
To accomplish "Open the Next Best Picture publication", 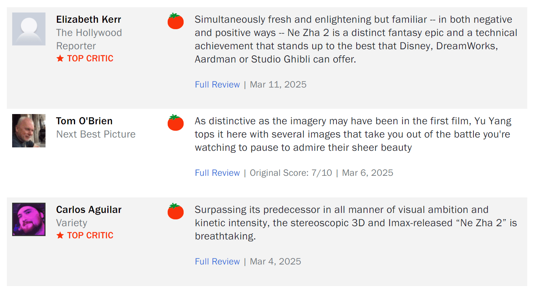I will coord(96,134).
